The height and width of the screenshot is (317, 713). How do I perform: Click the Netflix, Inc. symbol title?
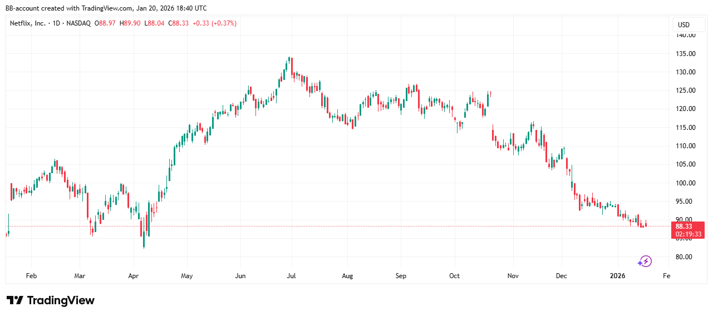(28, 23)
